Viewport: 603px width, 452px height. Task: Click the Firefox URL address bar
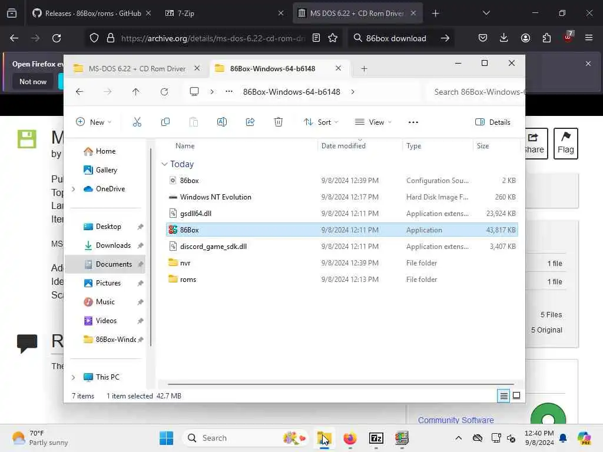pos(213,38)
